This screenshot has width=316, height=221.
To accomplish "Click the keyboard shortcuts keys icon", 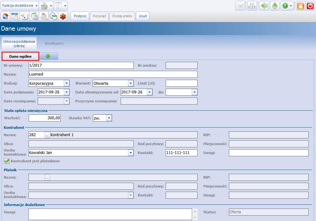I will pyautogui.click(x=252, y=6).
